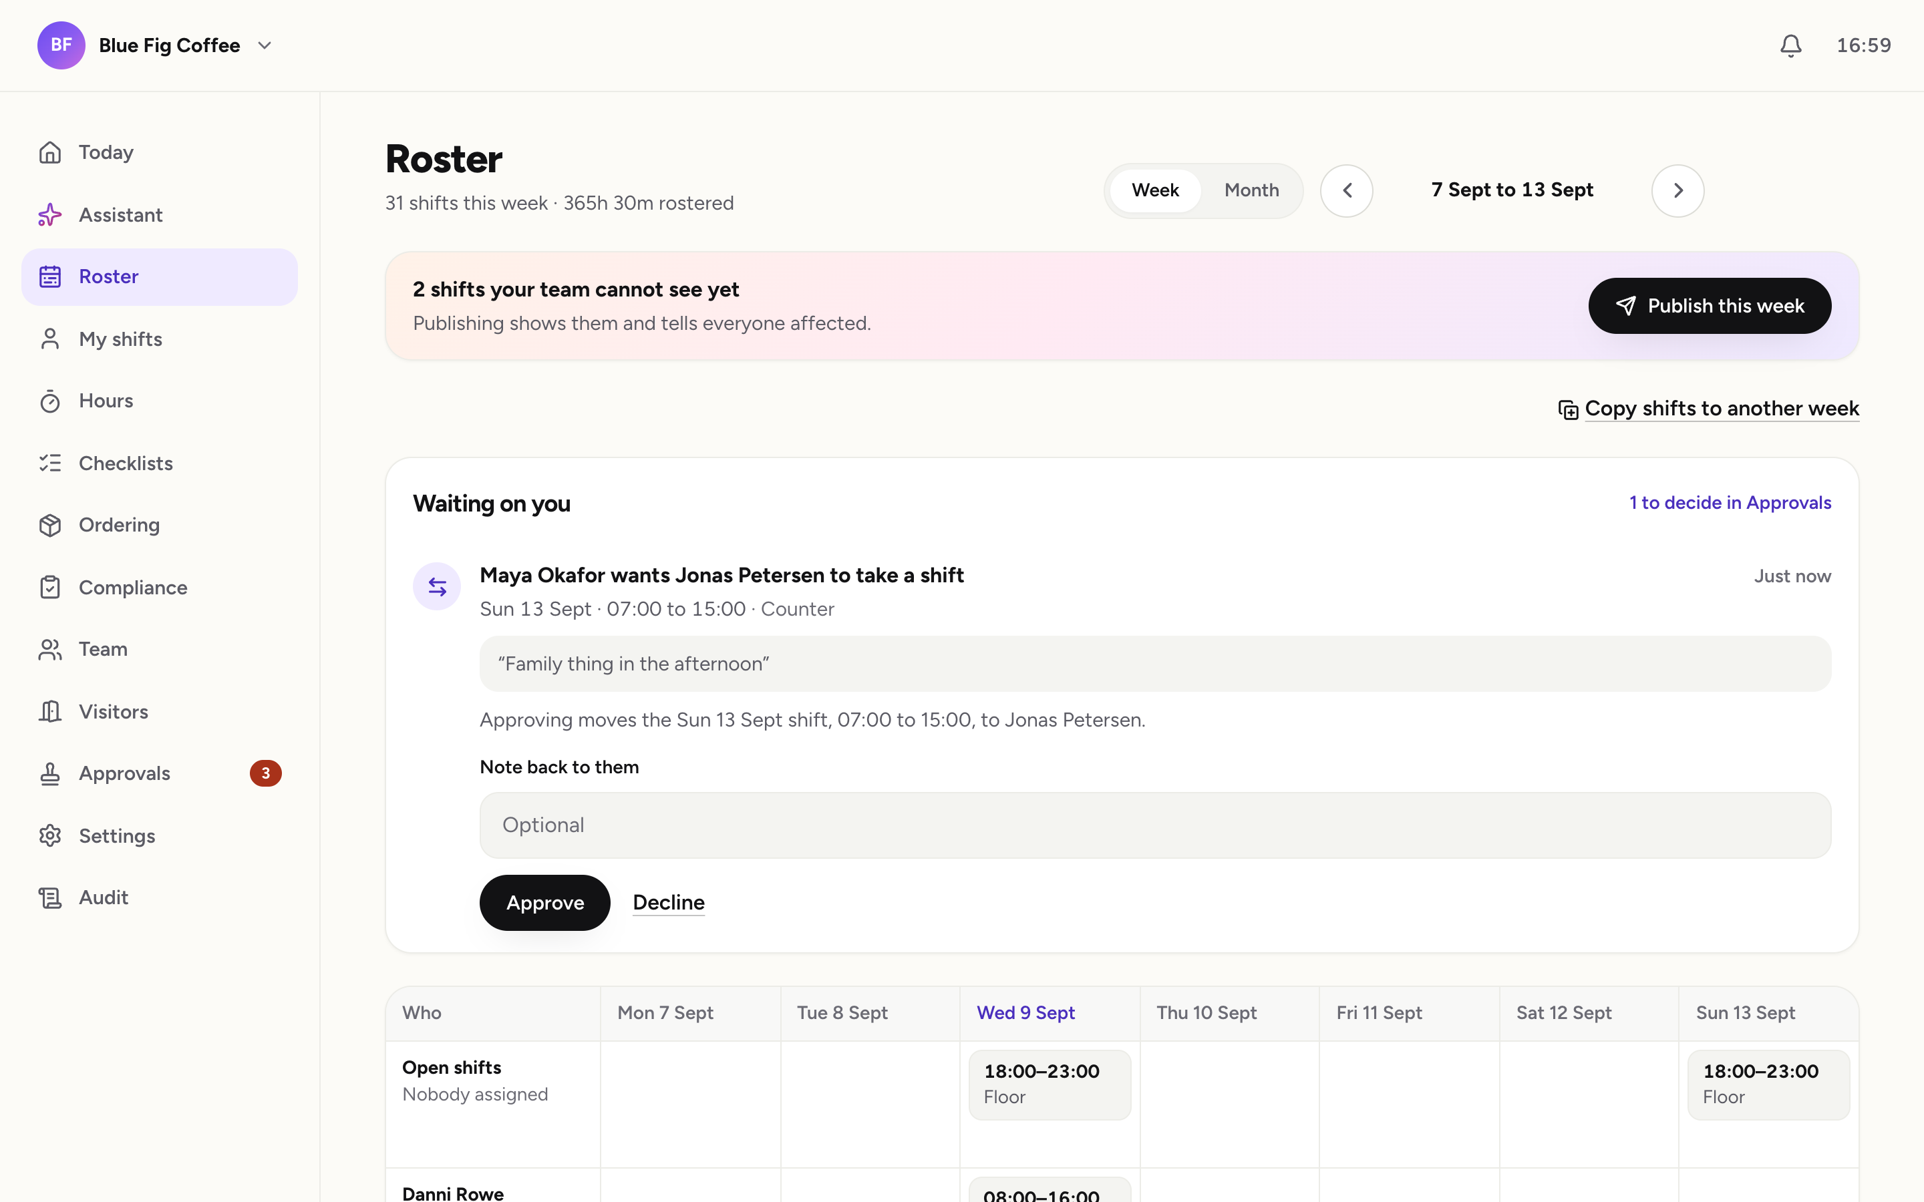Click the Visitors door icon
1924x1202 pixels.
coord(50,711)
